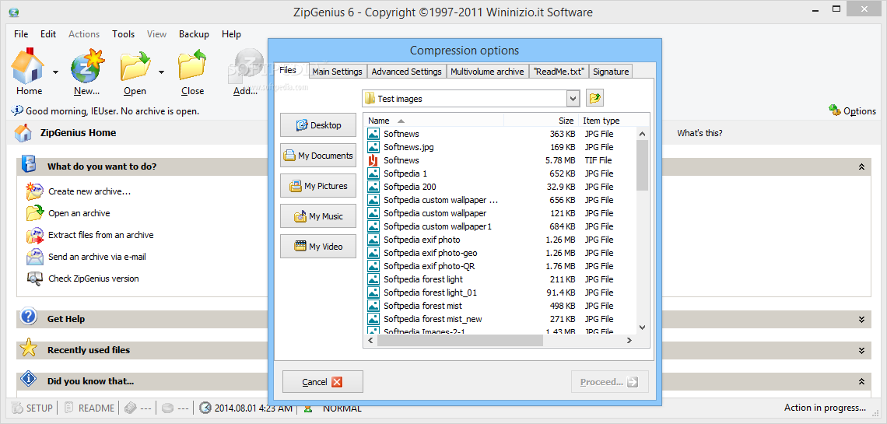Open the Help menu
887x424 pixels.
pos(231,34)
